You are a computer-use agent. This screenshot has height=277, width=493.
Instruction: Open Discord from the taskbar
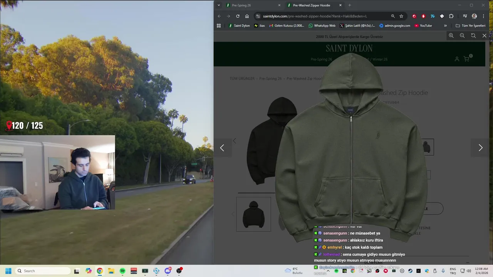click(x=168, y=271)
